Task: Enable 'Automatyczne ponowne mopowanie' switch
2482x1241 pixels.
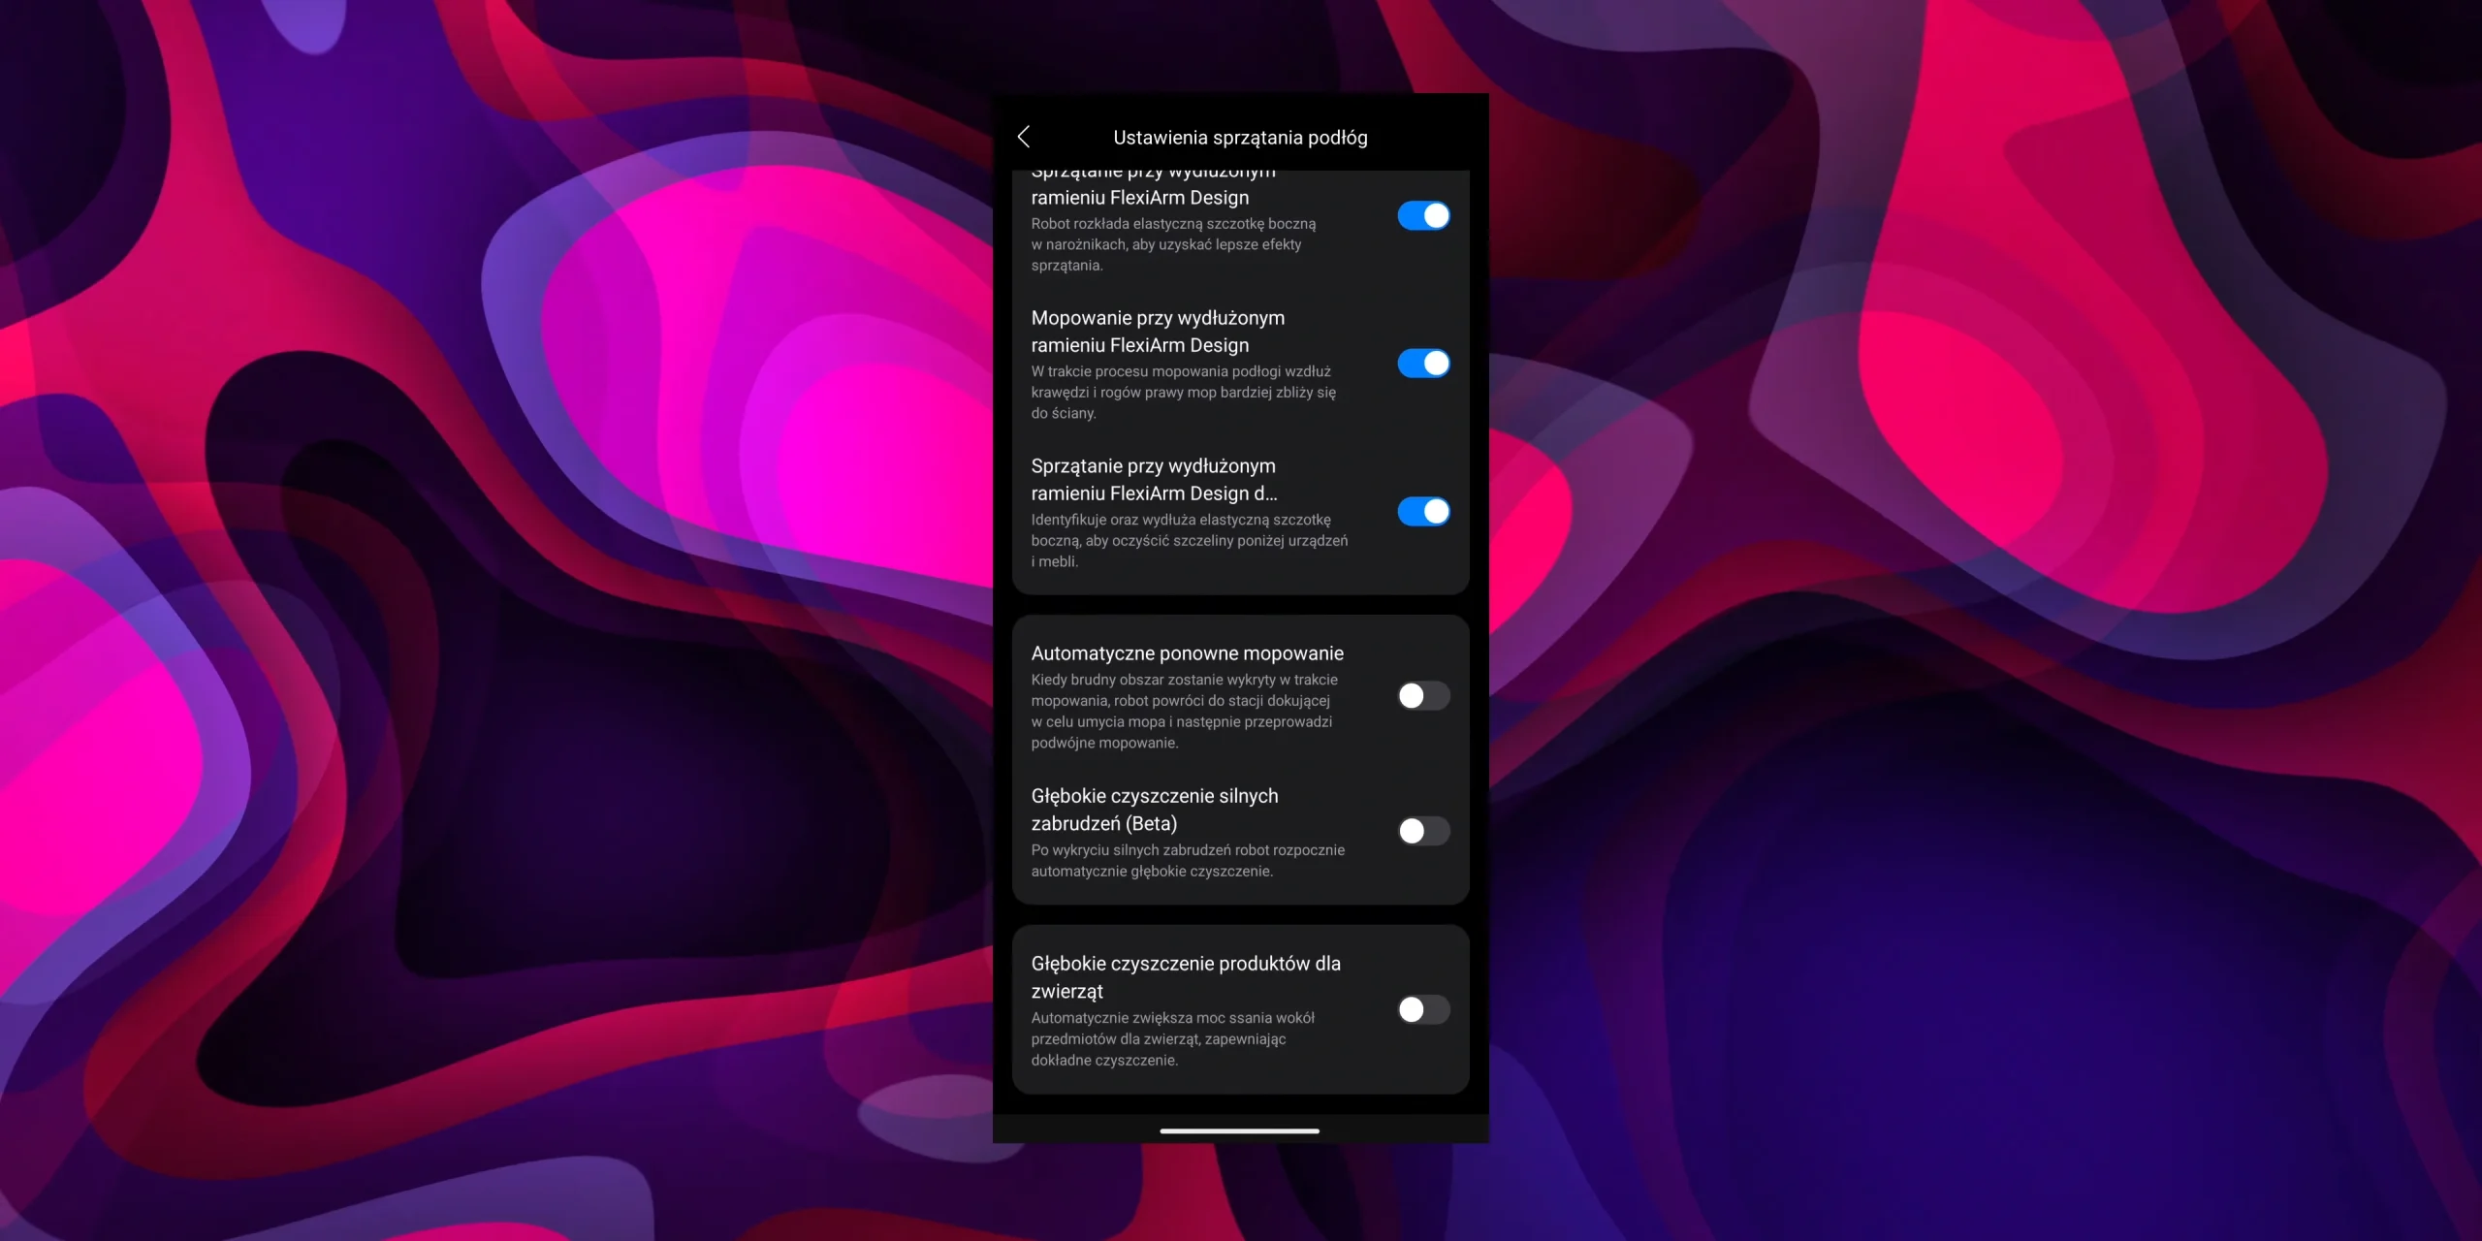Action: 1423,695
